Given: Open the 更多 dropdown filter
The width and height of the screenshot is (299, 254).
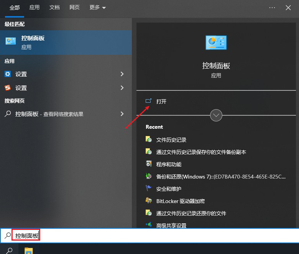Looking at the screenshot, I should coord(97,8).
